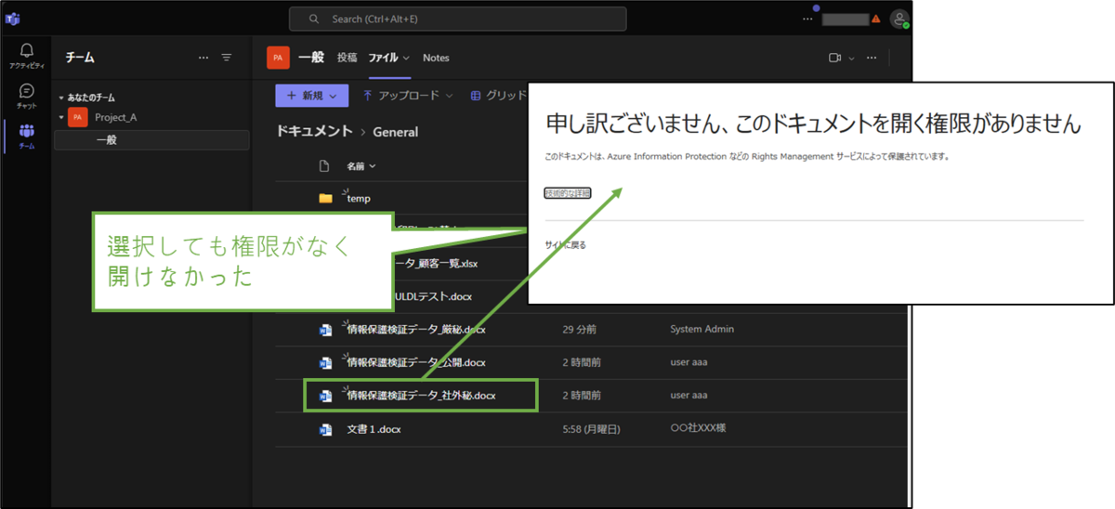Click the PA channel avatar in header
The image size is (1115, 509).
click(278, 58)
